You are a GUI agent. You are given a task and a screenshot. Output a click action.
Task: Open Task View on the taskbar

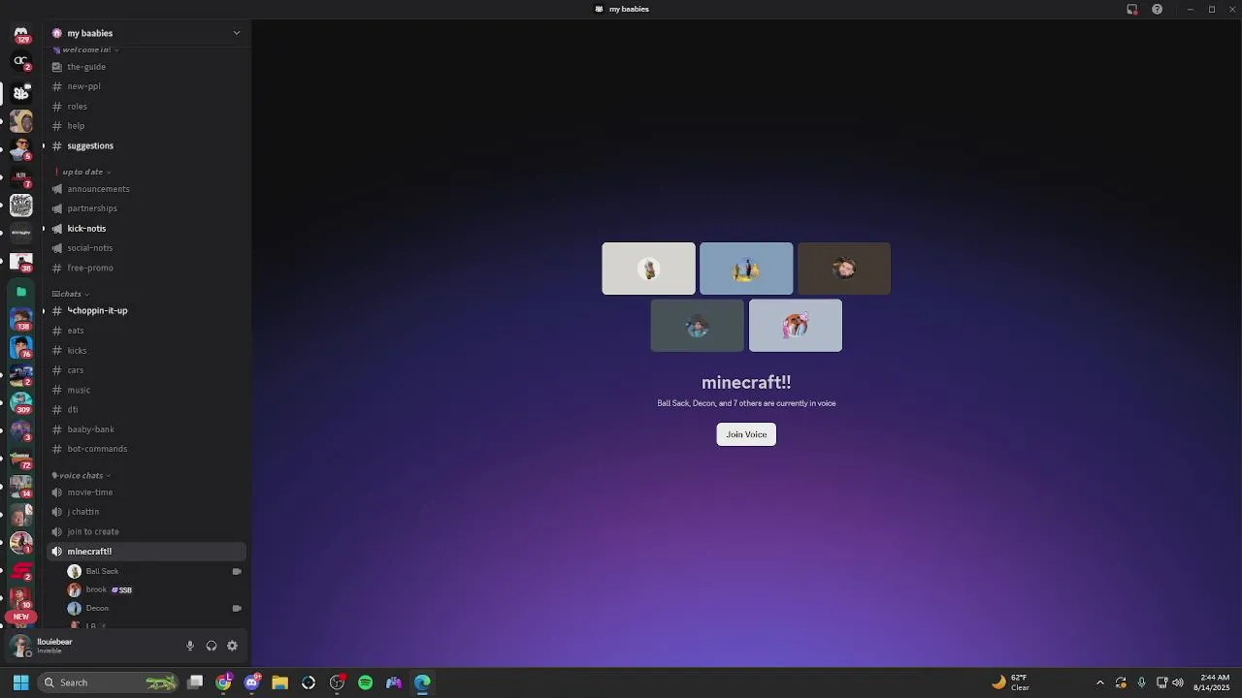(x=195, y=682)
